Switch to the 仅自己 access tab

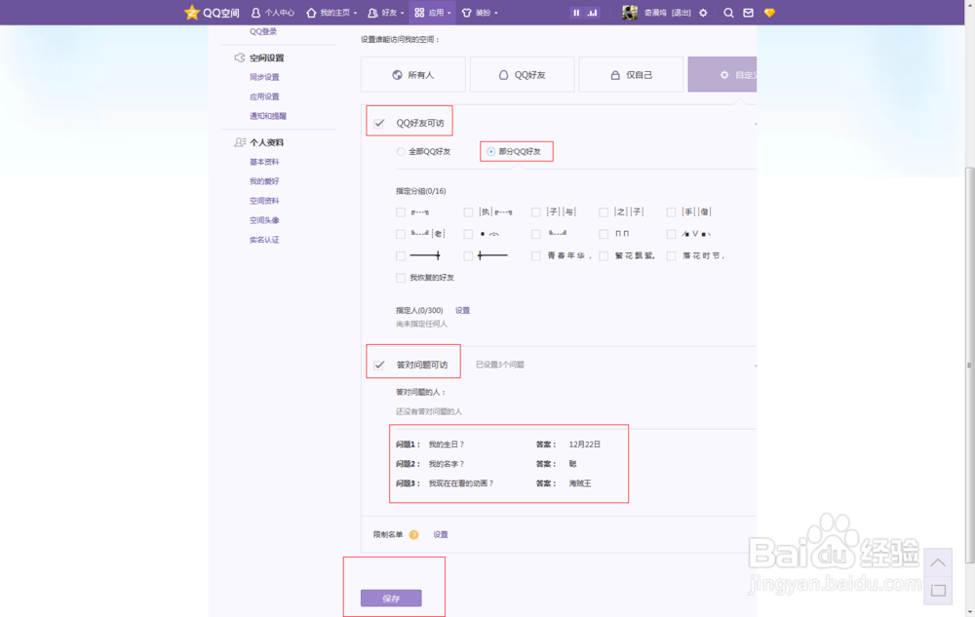click(x=631, y=73)
